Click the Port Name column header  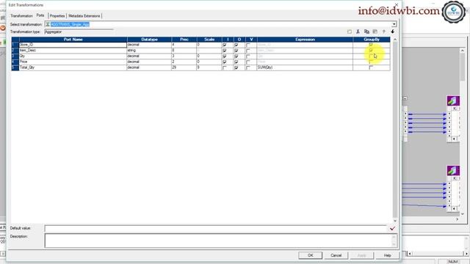pyautogui.click(x=73, y=39)
